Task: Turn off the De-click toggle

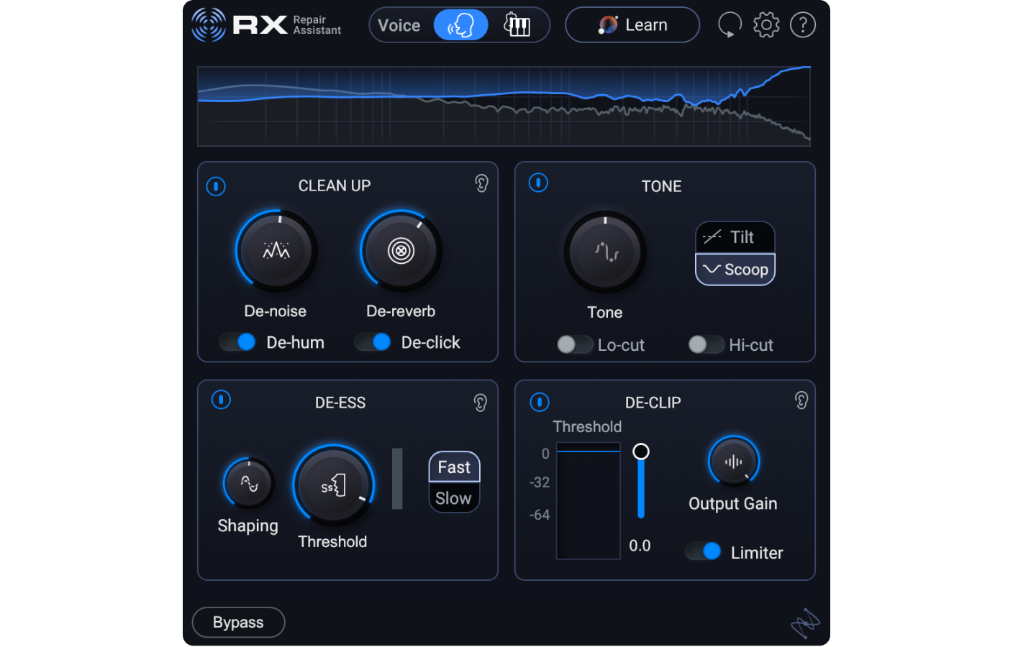Action: (373, 342)
